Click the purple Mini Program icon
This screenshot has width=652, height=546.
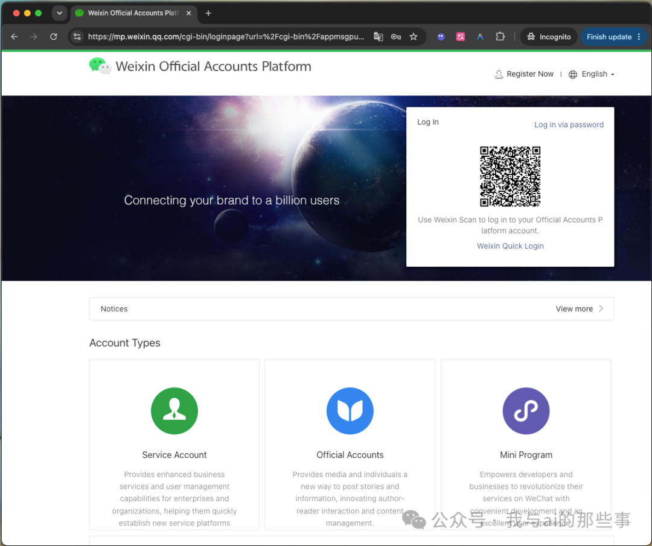pos(526,411)
